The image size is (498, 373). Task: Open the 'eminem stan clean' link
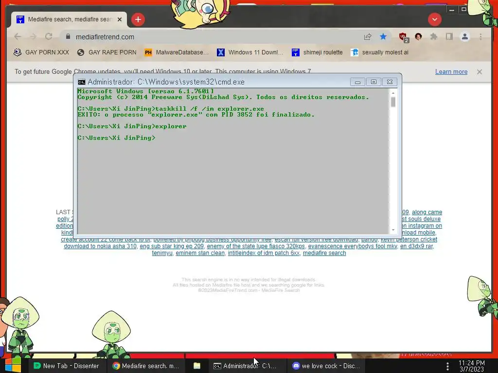point(200,253)
